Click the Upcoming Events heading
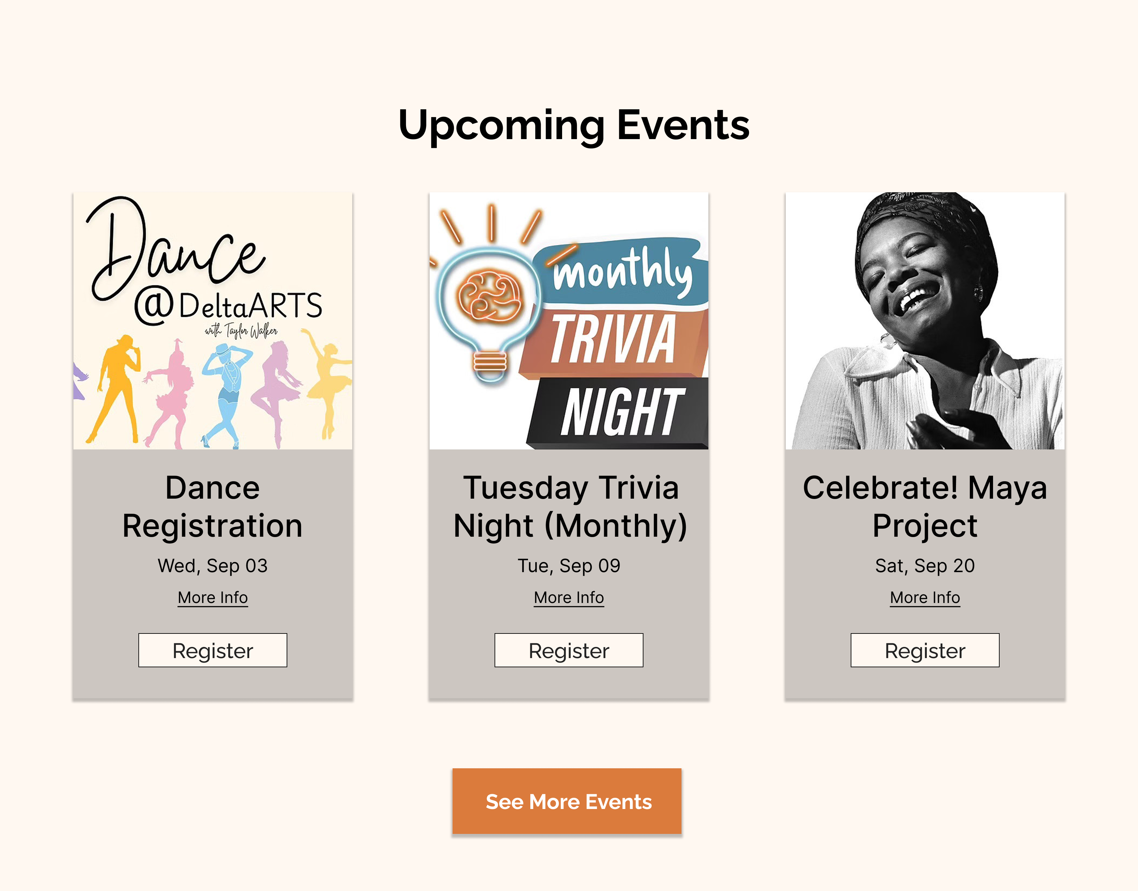The width and height of the screenshot is (1138, 891). coord(574,125)
